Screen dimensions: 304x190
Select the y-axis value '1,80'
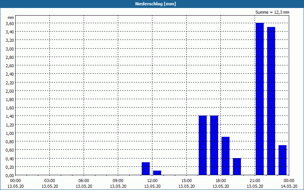(10, 99)
